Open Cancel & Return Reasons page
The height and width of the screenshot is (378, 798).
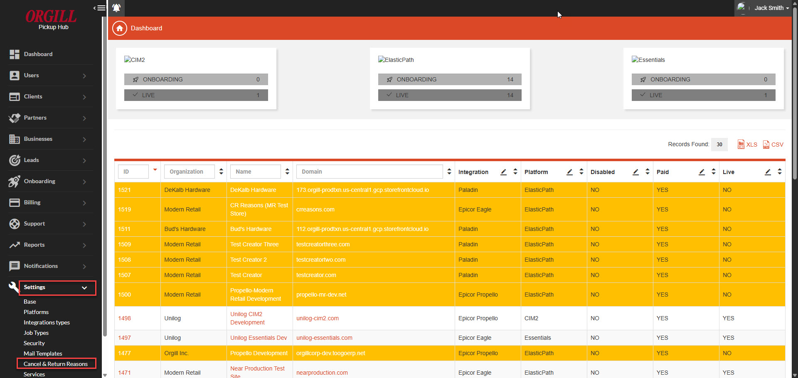[x=56, y=364]
